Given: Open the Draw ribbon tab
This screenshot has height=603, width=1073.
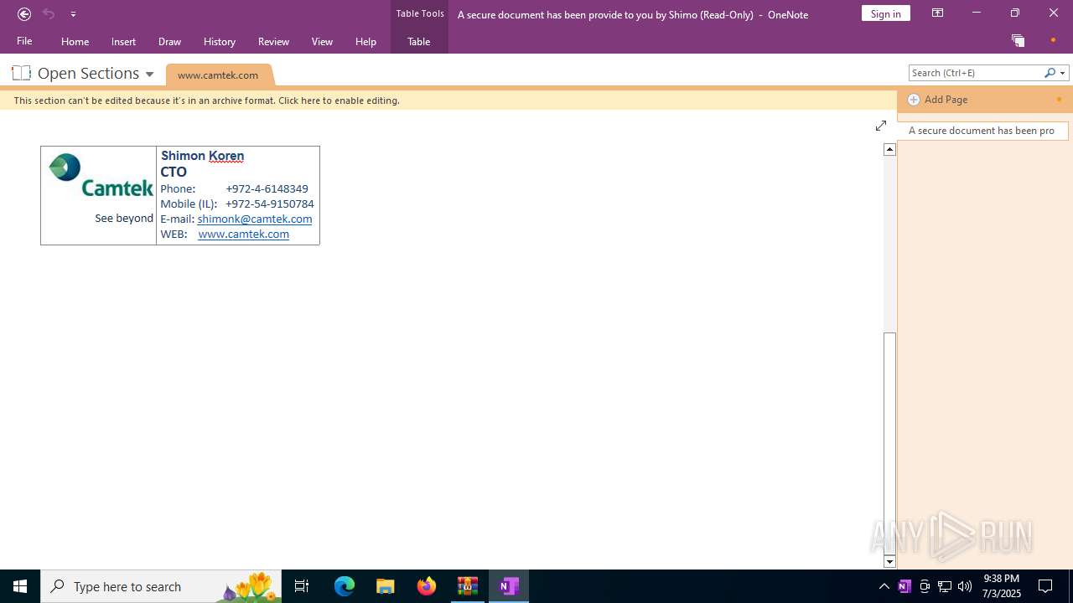Looking at the screenshot, I should click(169, 41).
